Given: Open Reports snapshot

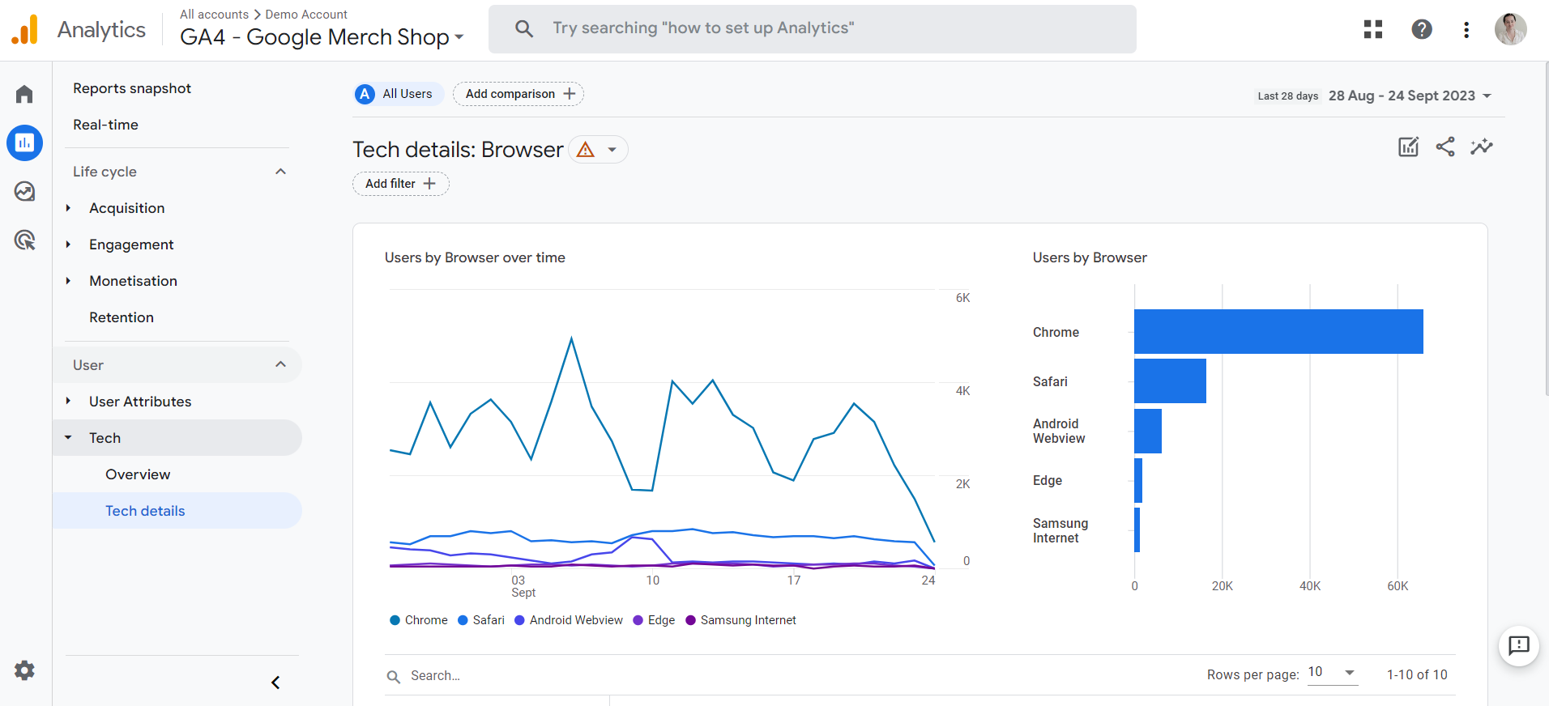Looking at the screenshot, I should click(132, 88).
